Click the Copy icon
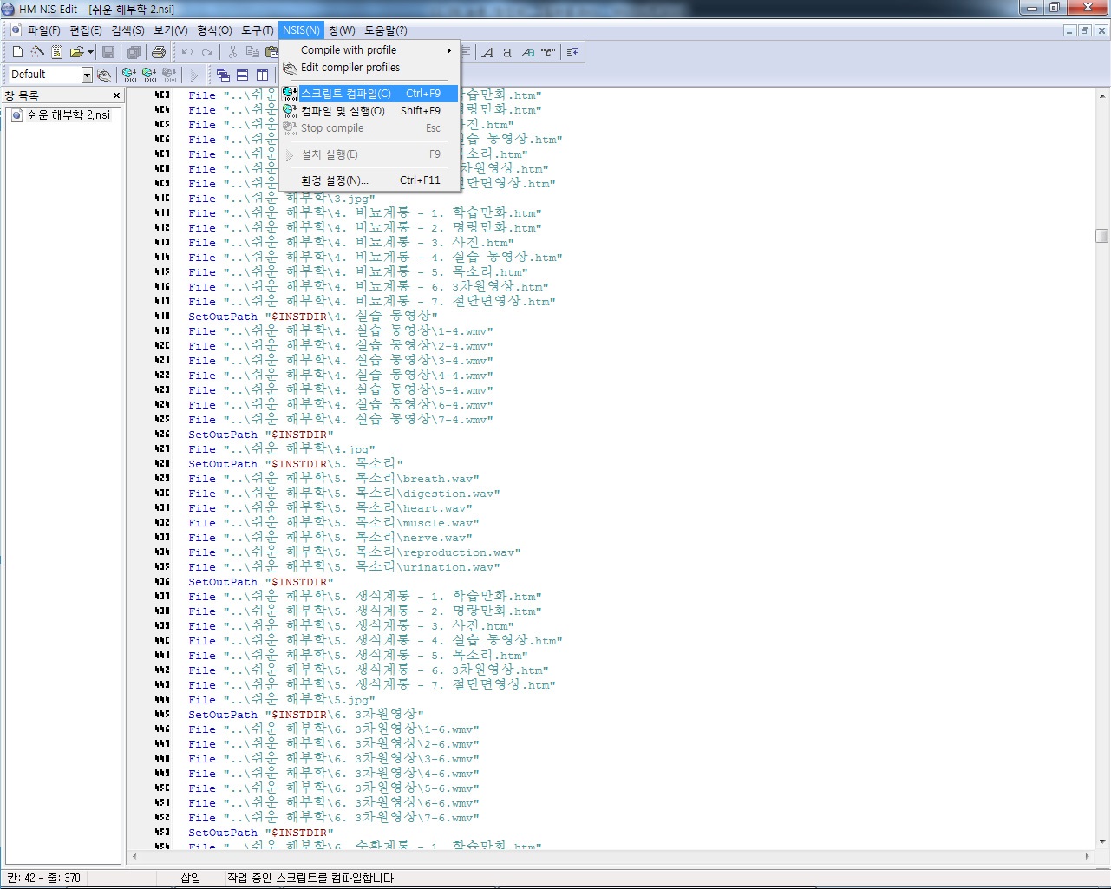Viewport: 1111px width, 889px height. [252, 52]
